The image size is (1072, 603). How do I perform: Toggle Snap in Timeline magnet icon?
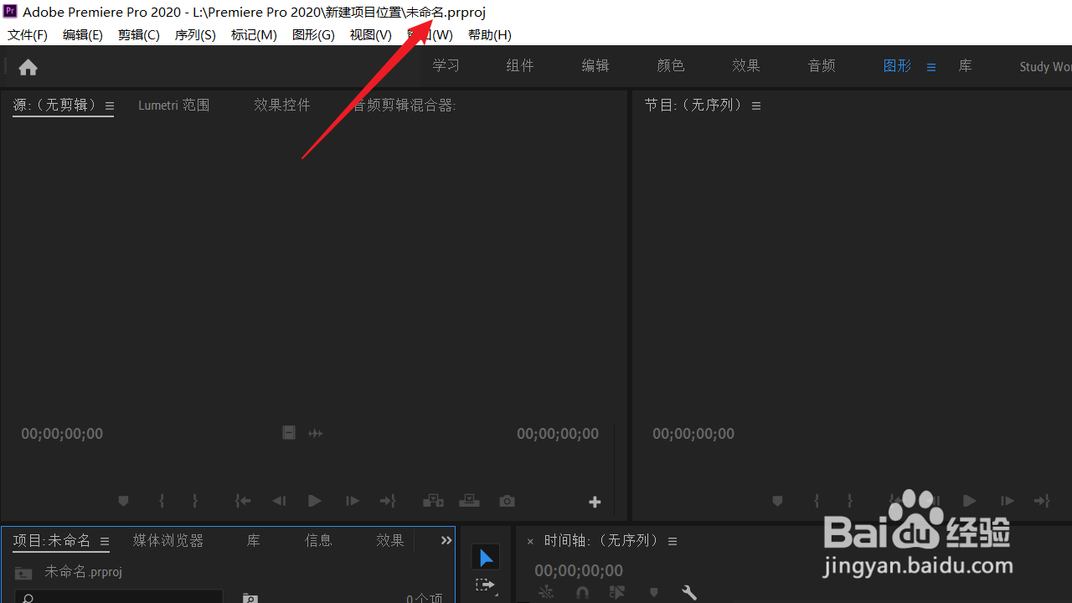[x=582, y=592]
